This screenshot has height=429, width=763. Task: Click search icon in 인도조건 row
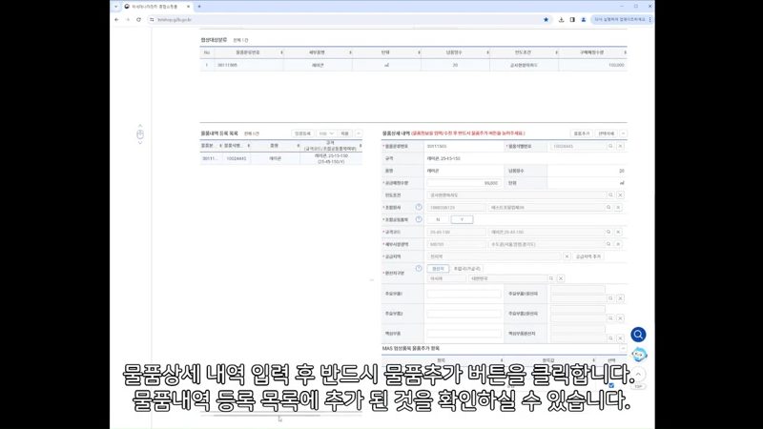pyautogui.click(x=610, y=195)
